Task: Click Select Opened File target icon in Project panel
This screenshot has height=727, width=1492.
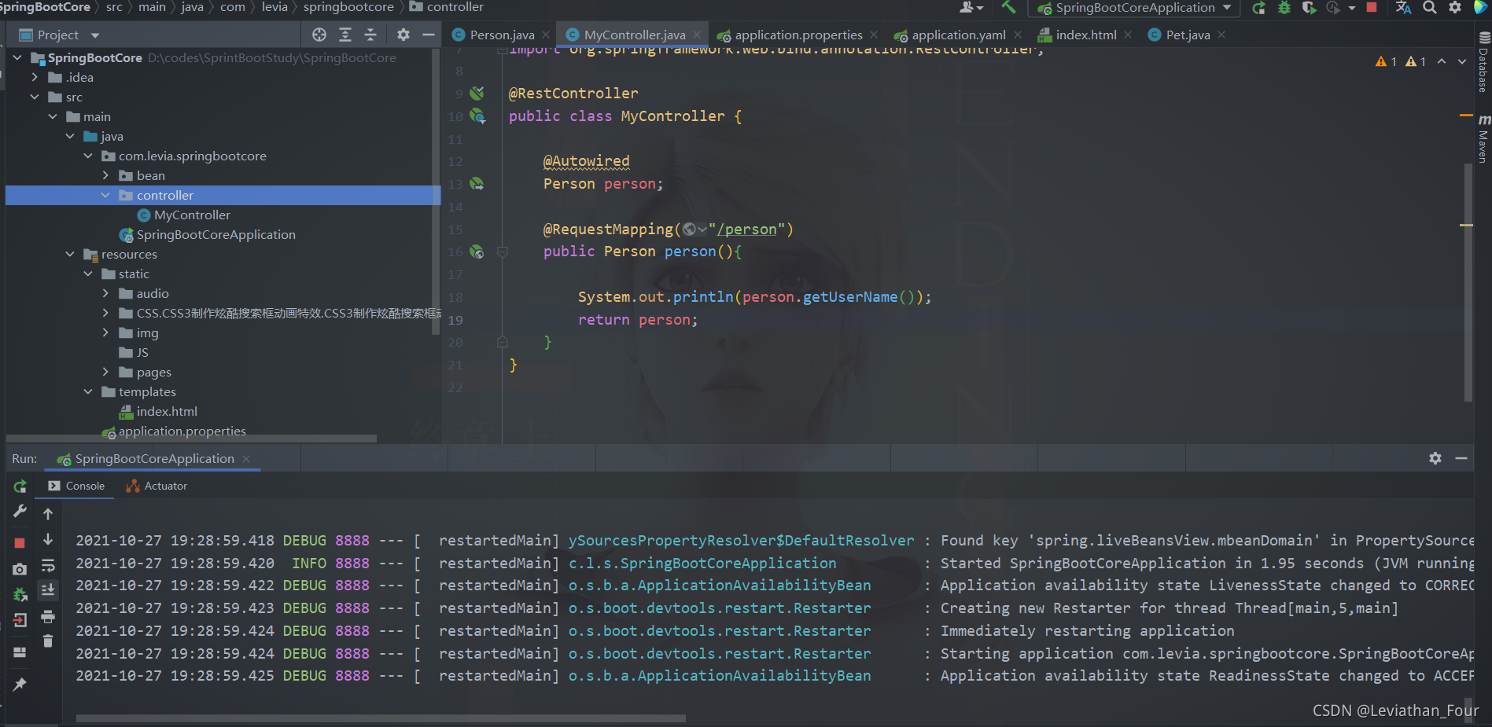Action: coord(319,35)
